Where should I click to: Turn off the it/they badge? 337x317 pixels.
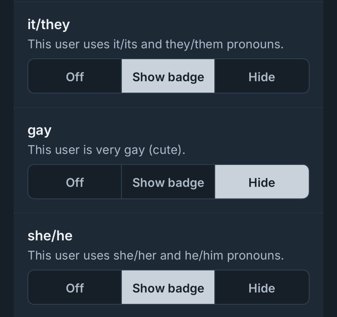point(74,76)
